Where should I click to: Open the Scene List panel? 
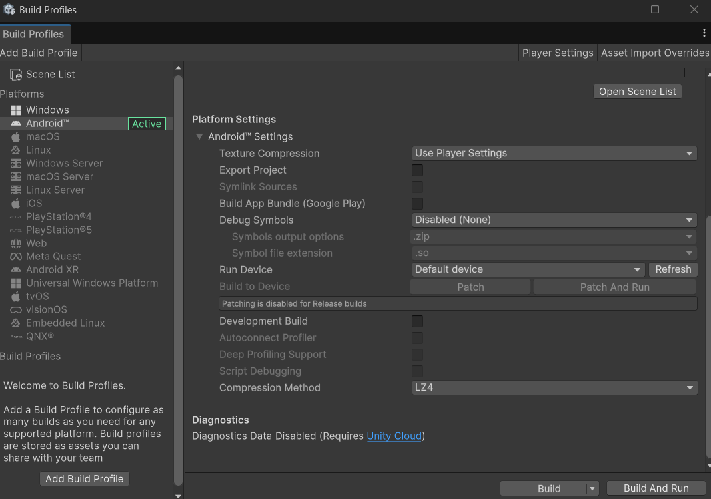[50, 74]
